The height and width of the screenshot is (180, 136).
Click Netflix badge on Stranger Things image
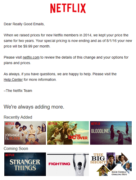pos(10,155)
